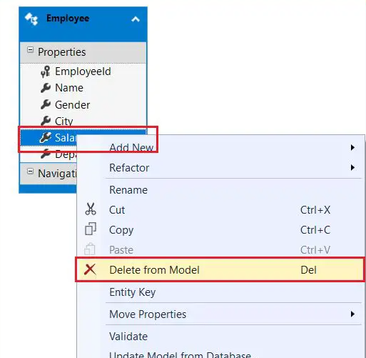Open the Move Properties submenu arrow

[x=352, y=314]
